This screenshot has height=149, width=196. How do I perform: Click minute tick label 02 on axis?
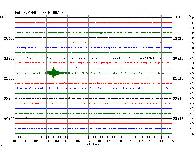point(36,141)
